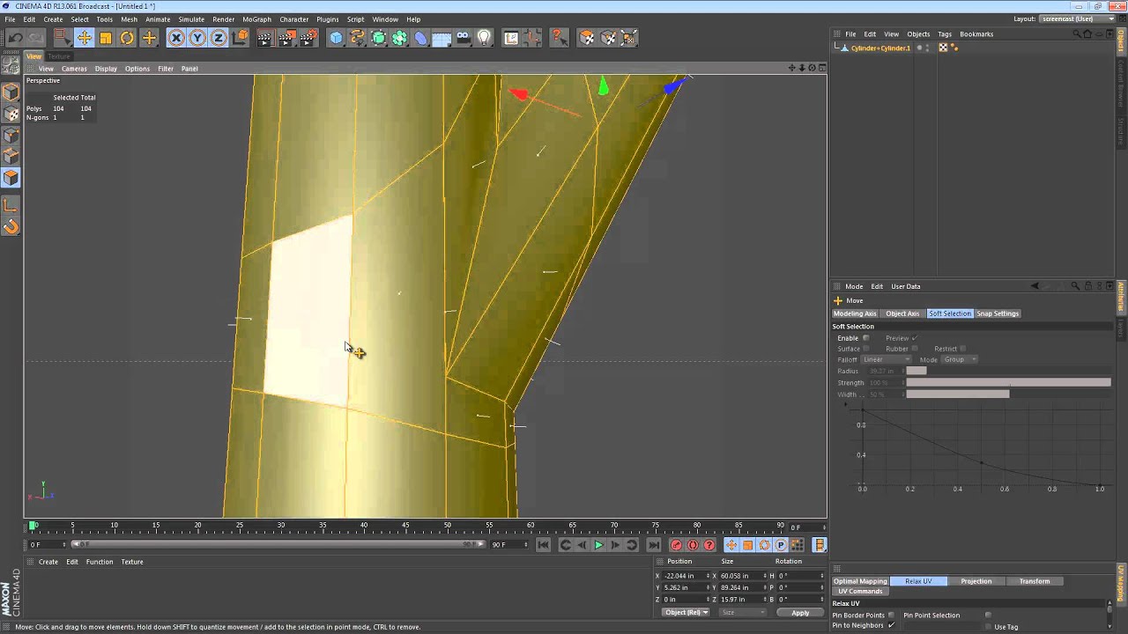Open the Character menu
The width and height of the screenshot is (1128, 634).
(x=294, y=18)
